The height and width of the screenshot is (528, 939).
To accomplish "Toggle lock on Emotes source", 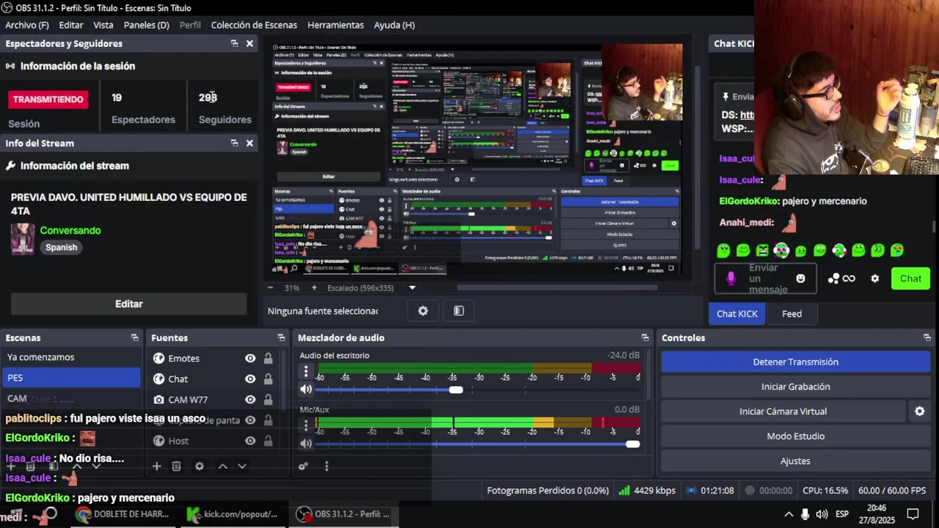I will click(268, 359).
